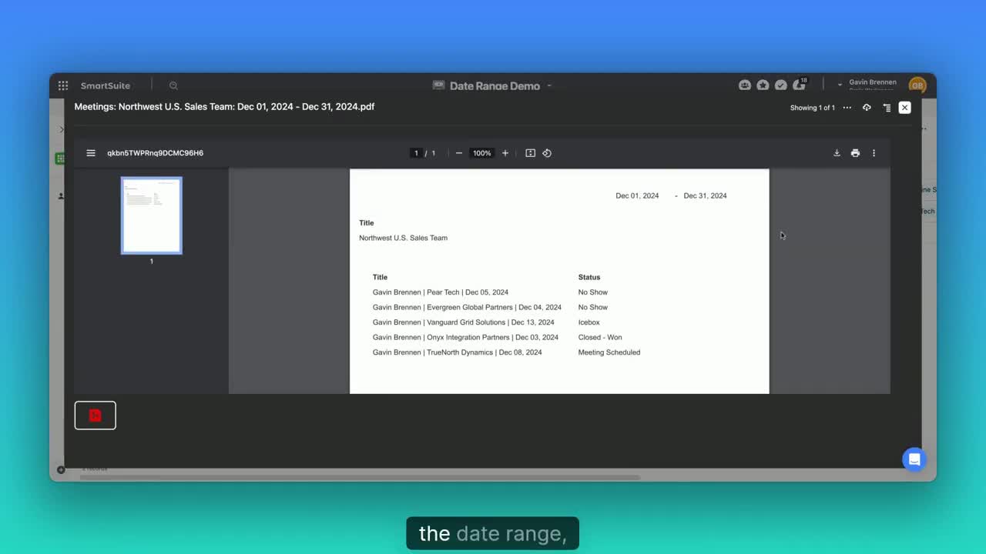Click 'Northwest U.S. Sales Team' in the PDF
Image resolution: width=986 pixels, height=554 pixels.
(x=403, y=238)
